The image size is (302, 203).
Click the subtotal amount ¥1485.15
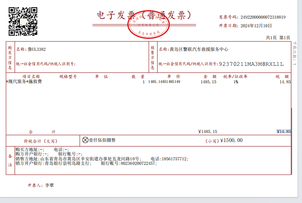[x=207, y=131]
